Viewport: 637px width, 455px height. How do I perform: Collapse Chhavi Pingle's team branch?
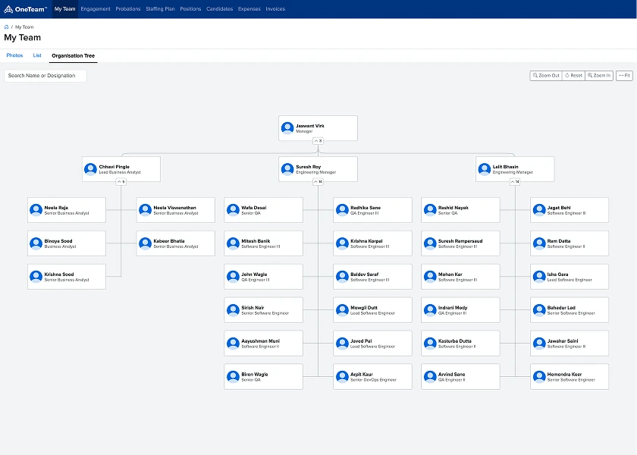121,182
